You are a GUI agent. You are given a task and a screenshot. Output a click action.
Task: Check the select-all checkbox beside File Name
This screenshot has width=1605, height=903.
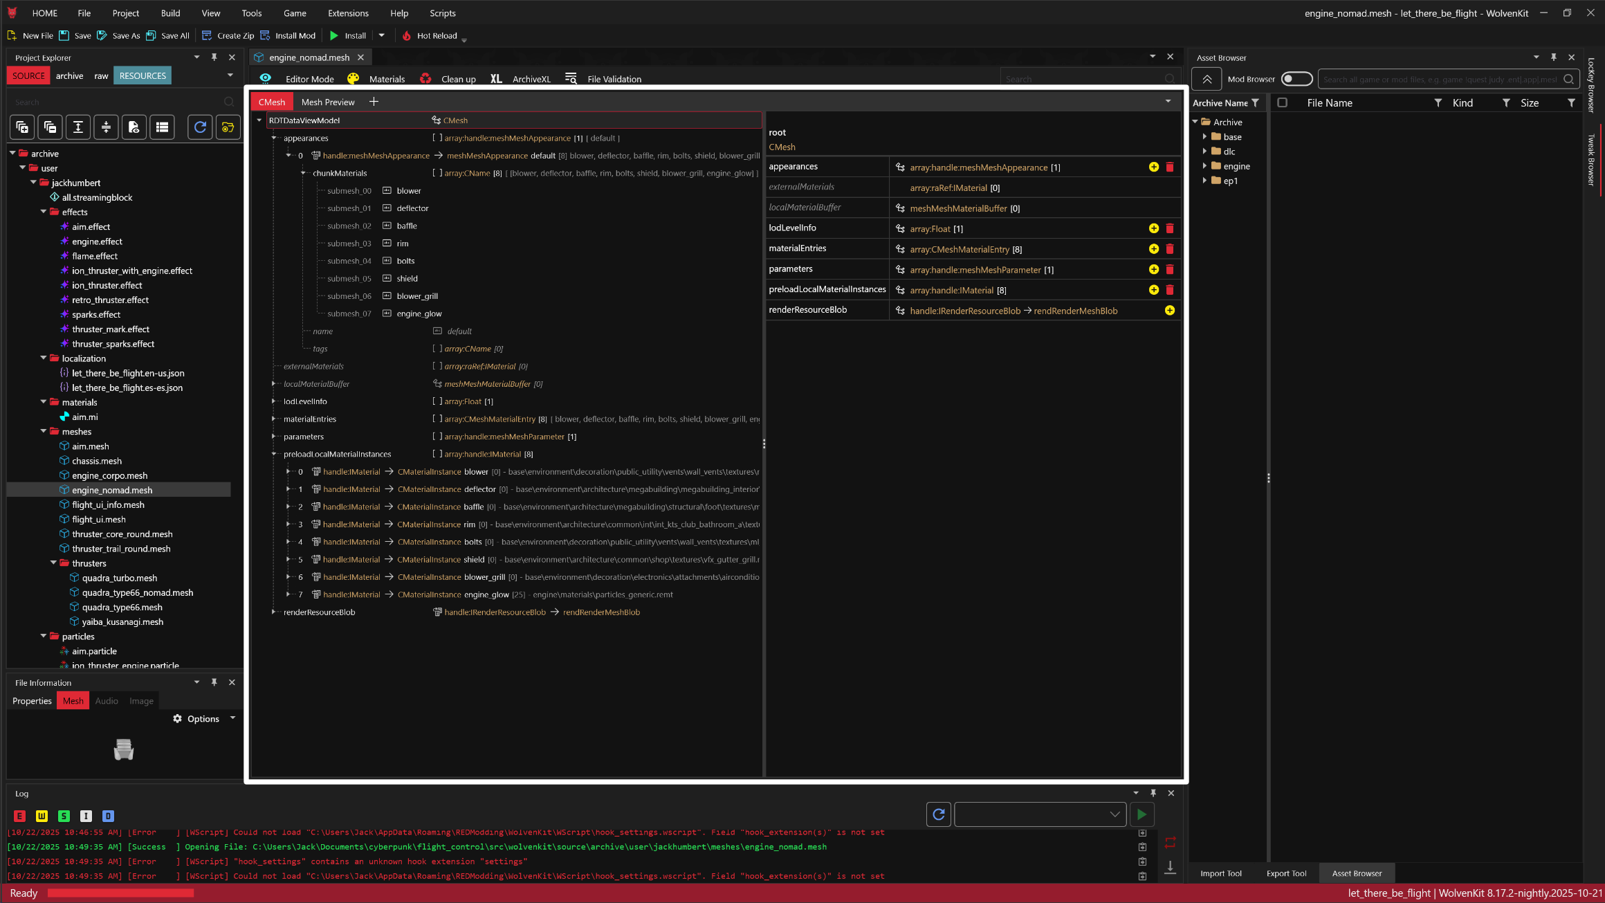[1282, 103]
